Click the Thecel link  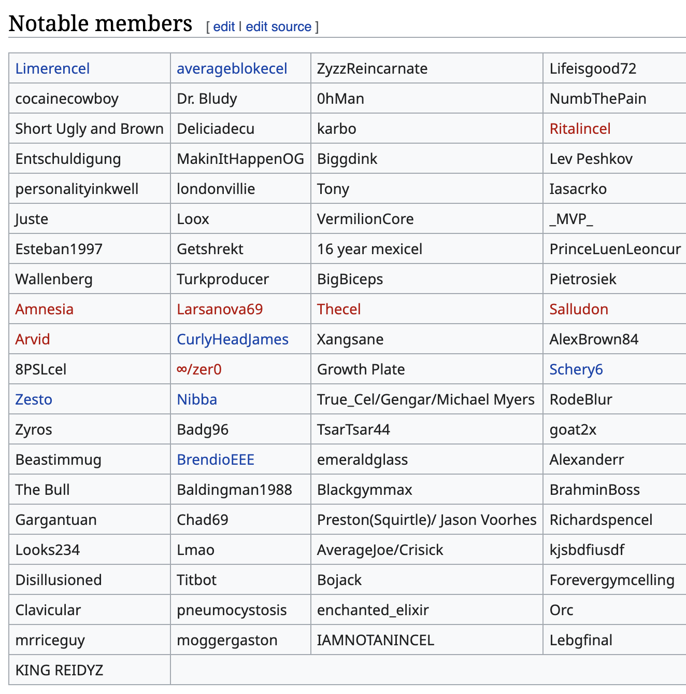(338, 309)
